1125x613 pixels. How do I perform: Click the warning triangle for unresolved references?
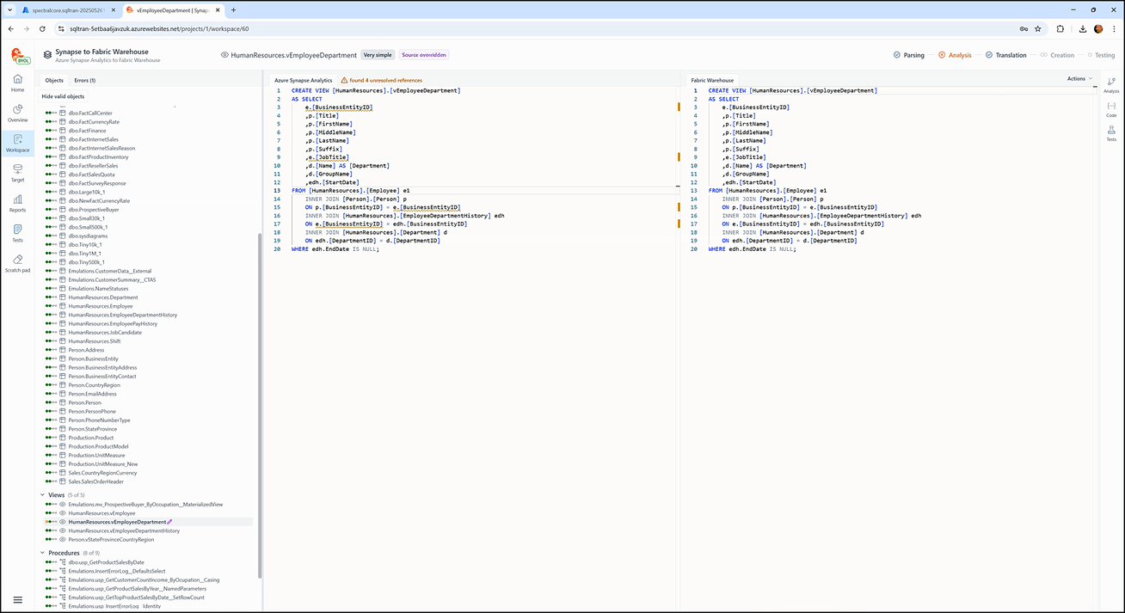[x=344, y=80]
